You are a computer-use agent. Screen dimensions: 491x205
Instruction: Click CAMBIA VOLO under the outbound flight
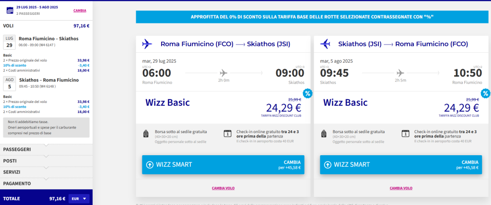[x=223, y=188]
